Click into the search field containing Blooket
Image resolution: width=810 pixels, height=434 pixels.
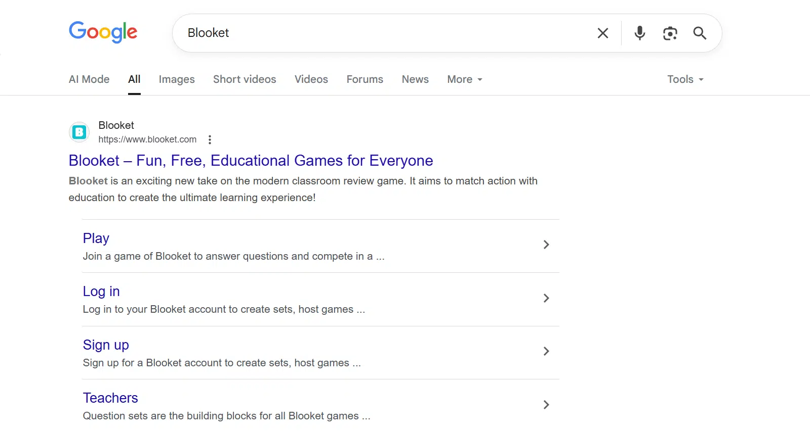click(x=385, y=33)
